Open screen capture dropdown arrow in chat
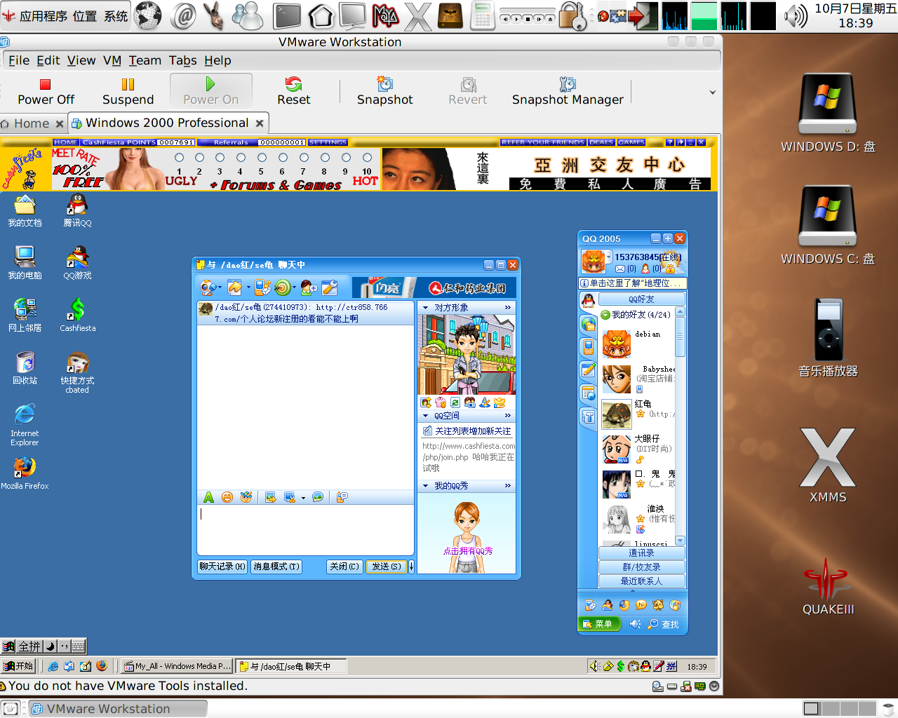This screenshot has height=718, width=898. [x=303, y=498]
